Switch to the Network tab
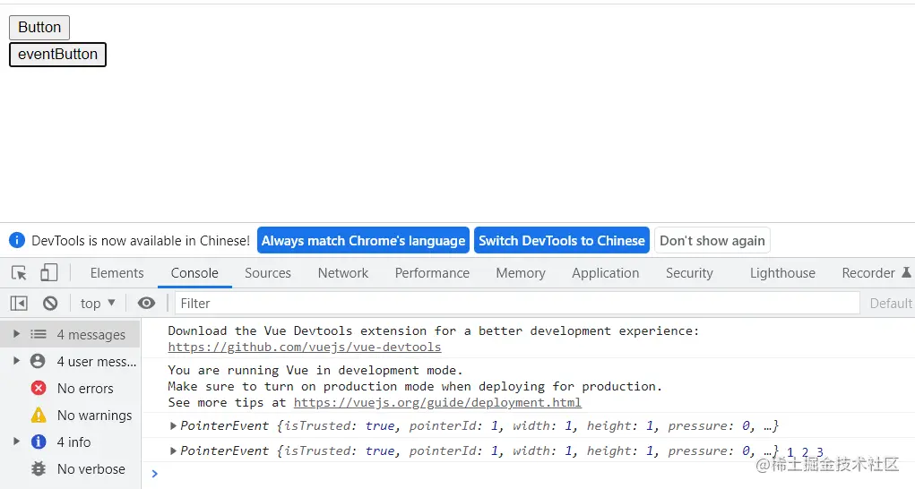 [343, 273]
